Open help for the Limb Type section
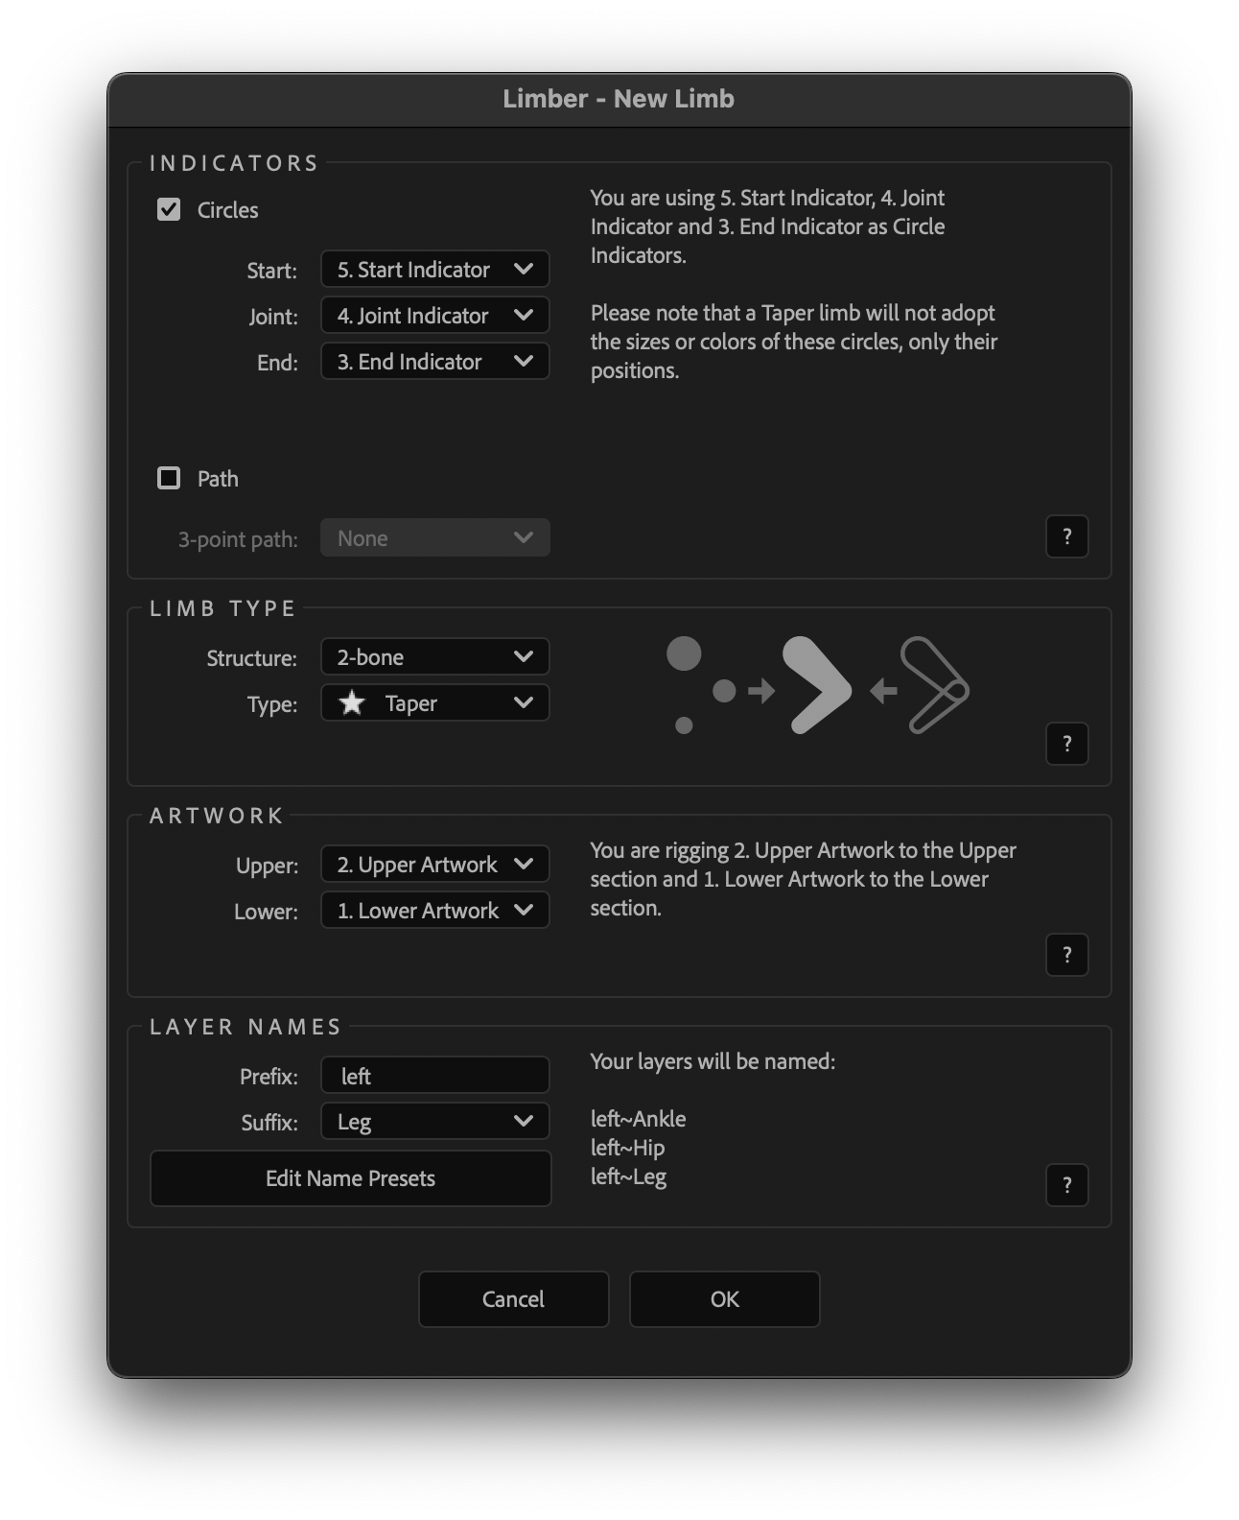 click(1066, 744)
